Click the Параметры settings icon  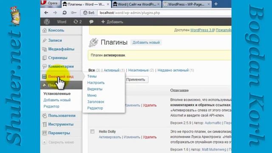click(44, 133)
